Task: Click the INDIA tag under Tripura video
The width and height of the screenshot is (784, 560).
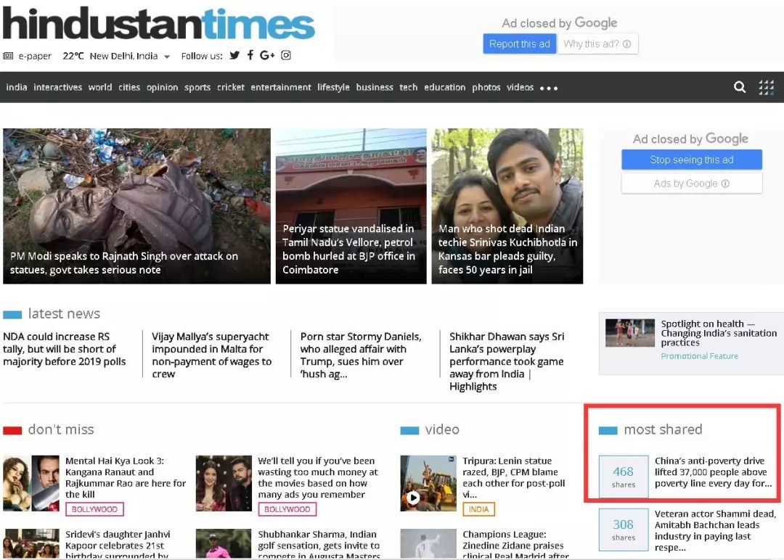Action: tap(478, 509)
